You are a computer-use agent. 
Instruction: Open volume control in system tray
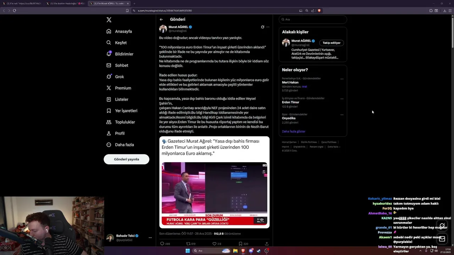436,251
